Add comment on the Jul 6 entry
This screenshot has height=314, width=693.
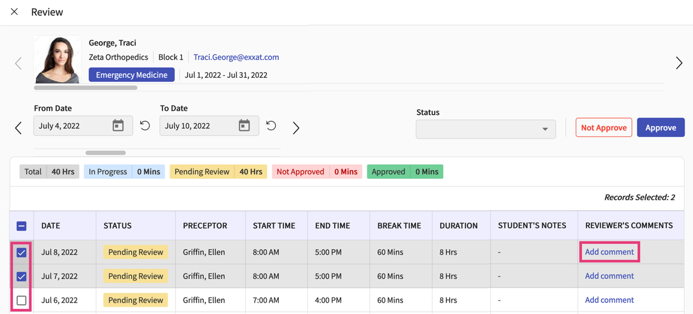[x=609, y=300]
